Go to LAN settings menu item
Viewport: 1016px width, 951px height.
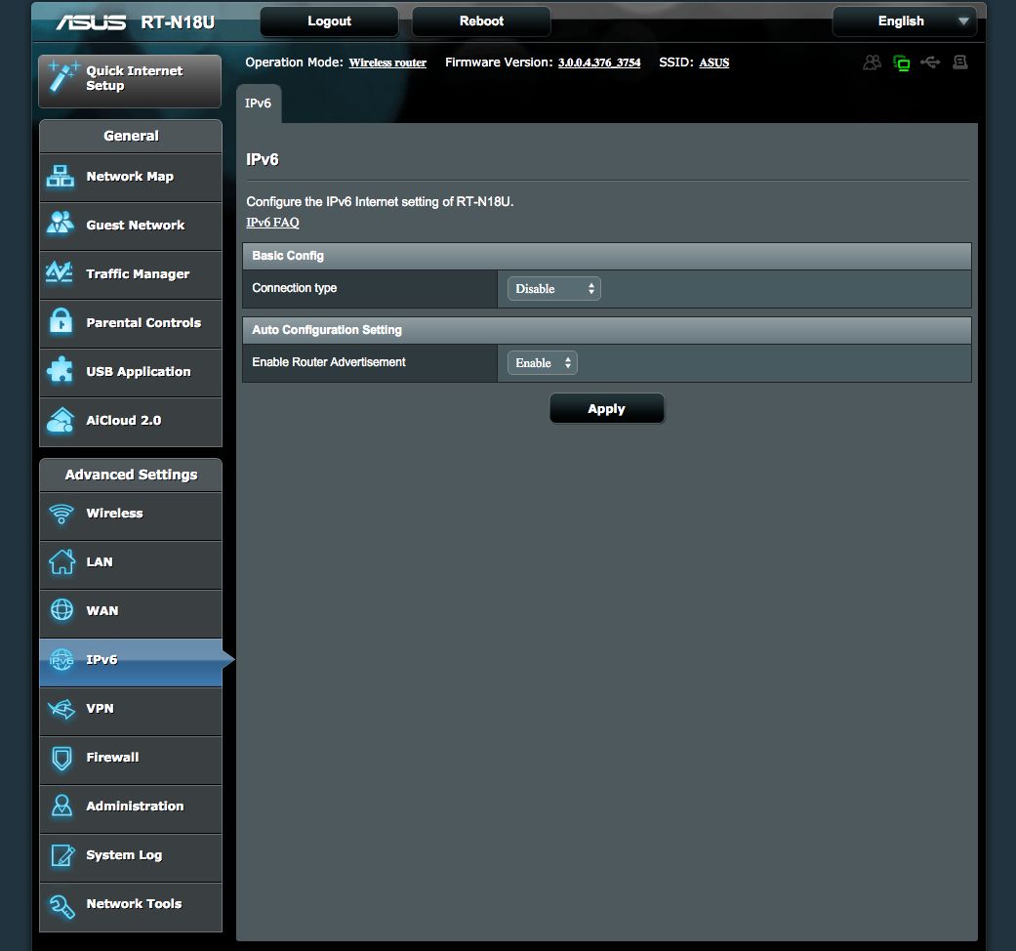130,564
